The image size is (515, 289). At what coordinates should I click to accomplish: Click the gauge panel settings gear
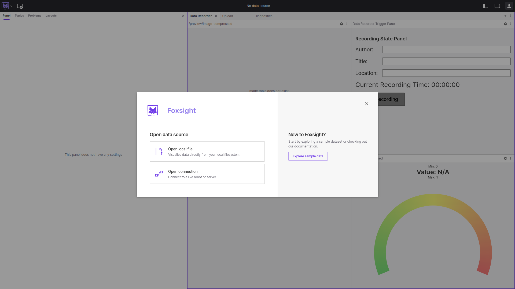[x=505, y=158]
